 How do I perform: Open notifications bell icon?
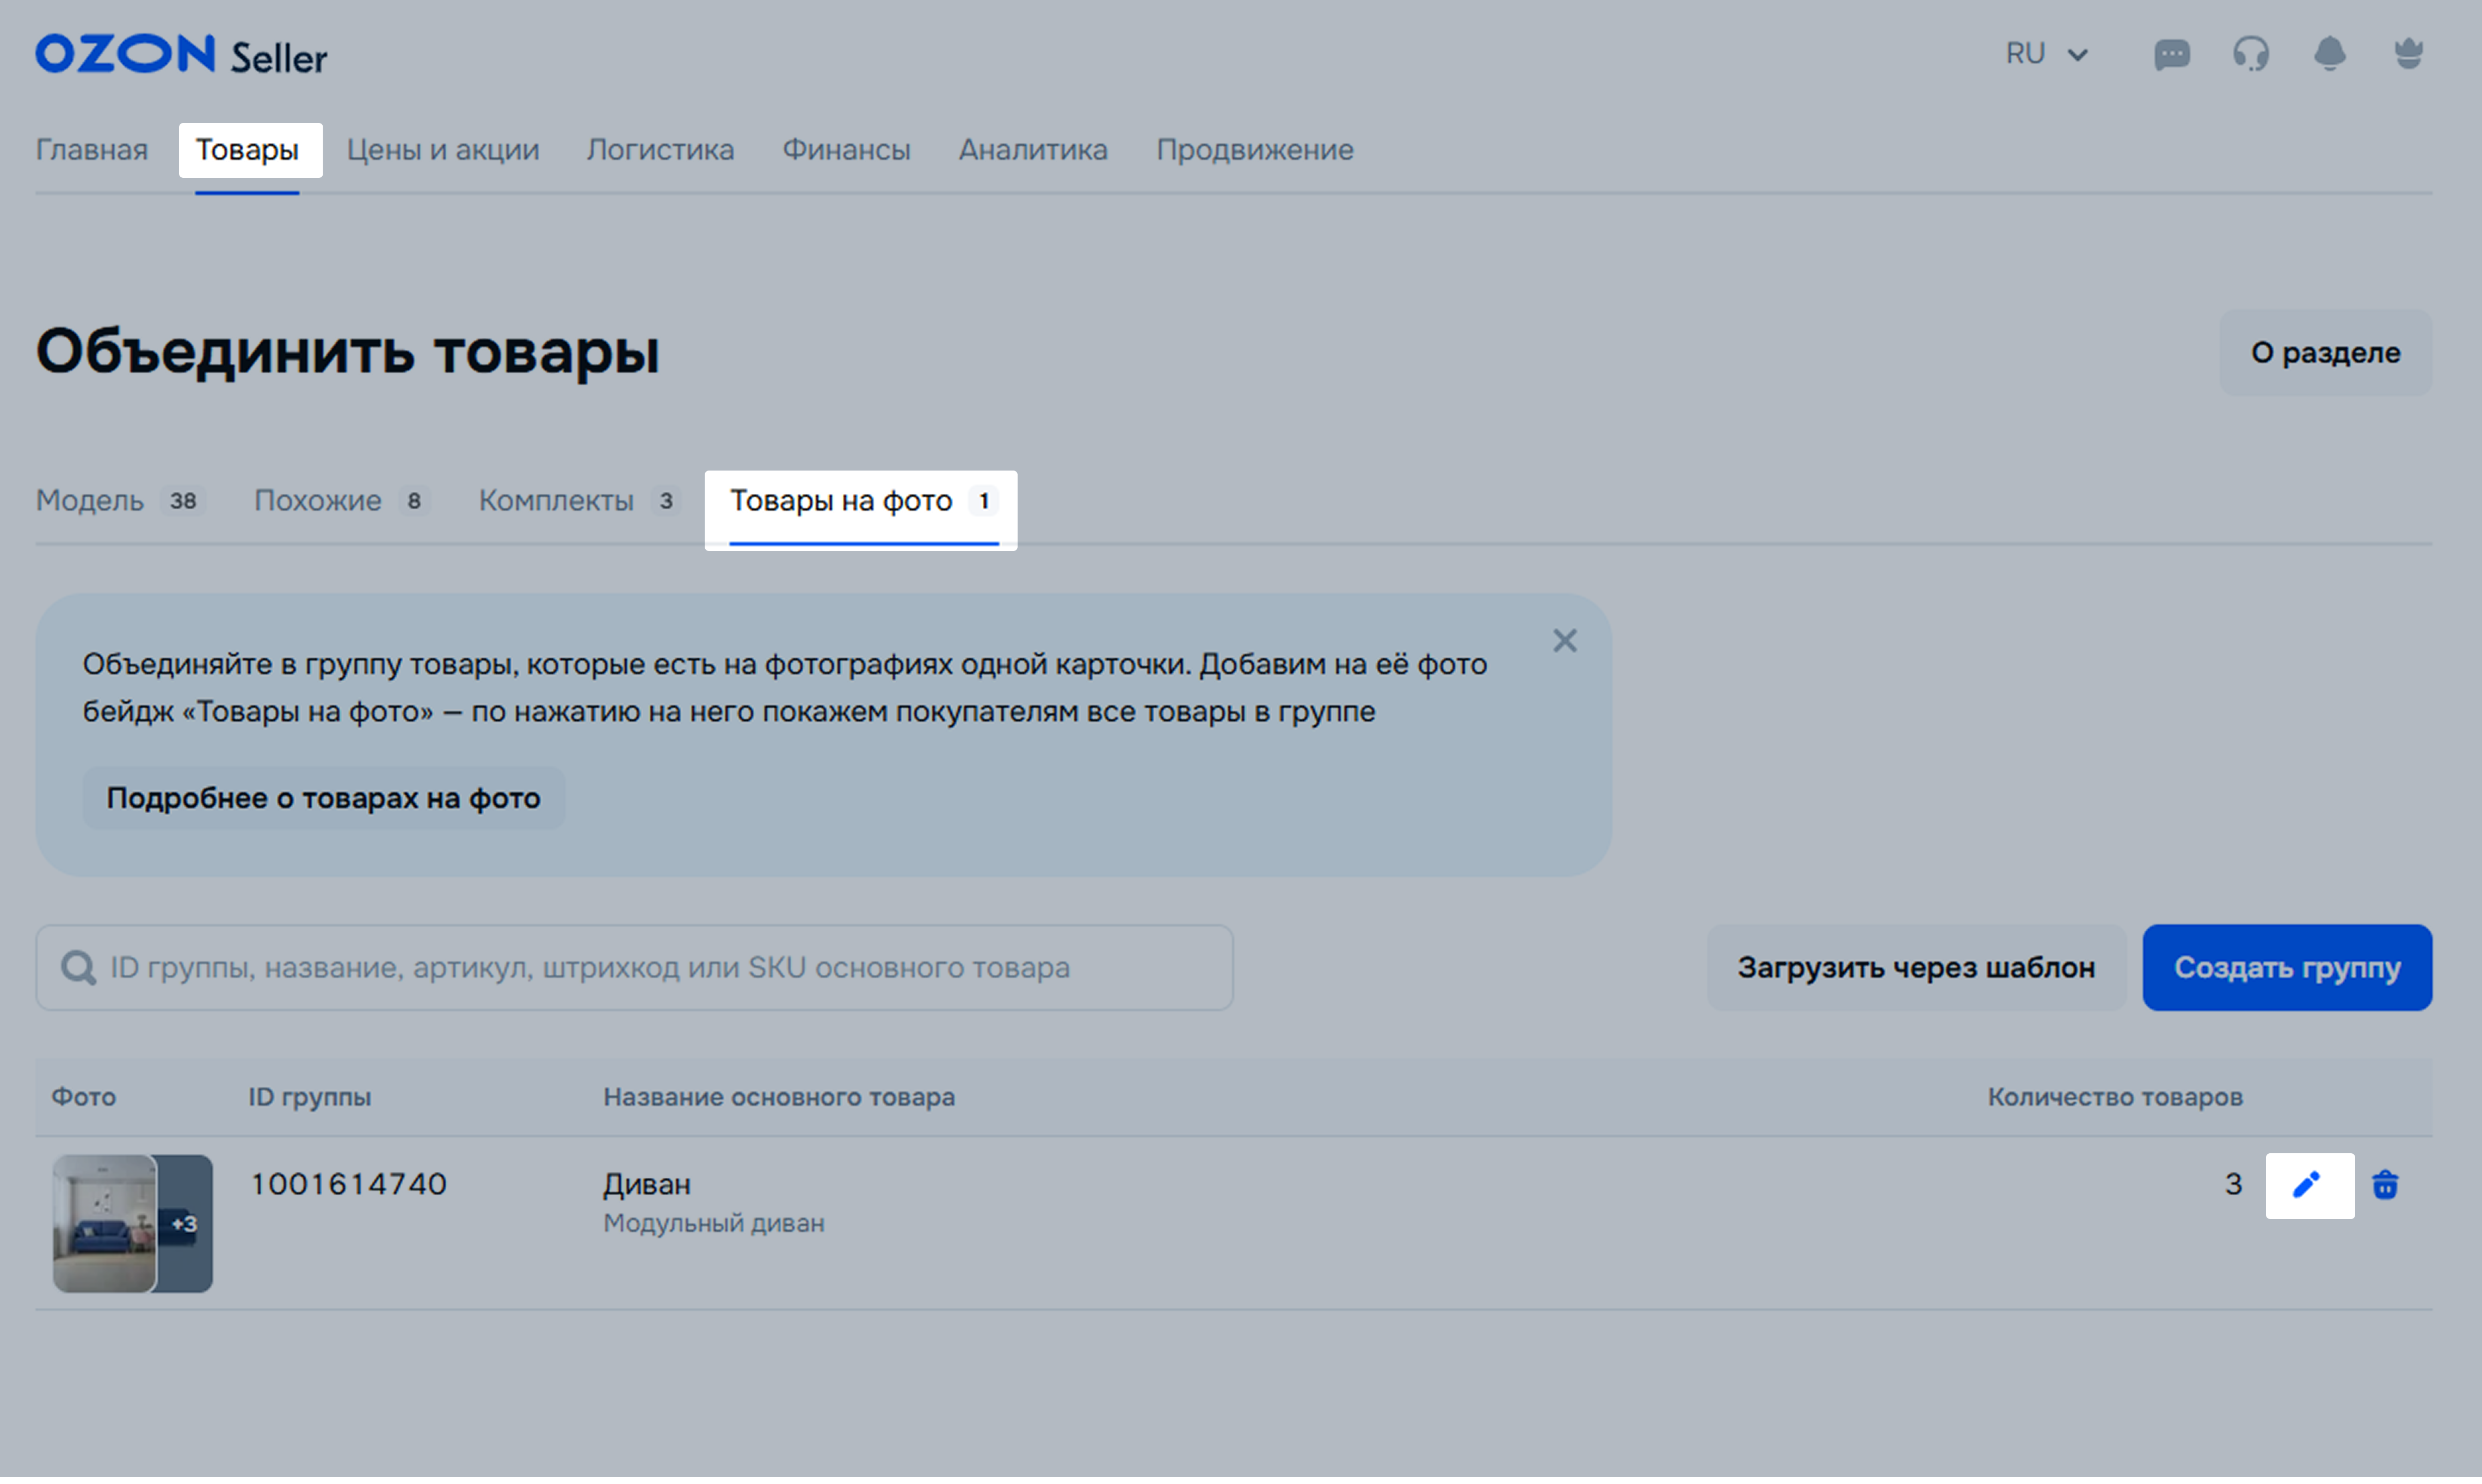click(x=2329, y=54)
